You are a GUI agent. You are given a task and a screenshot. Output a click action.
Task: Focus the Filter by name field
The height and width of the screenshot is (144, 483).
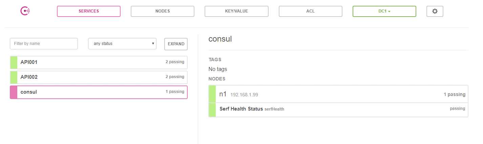pos(44,44)
